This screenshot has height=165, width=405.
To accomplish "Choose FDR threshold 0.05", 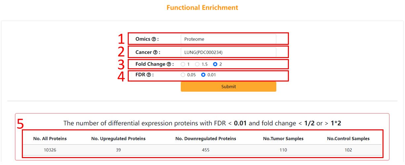I will 183,75.
